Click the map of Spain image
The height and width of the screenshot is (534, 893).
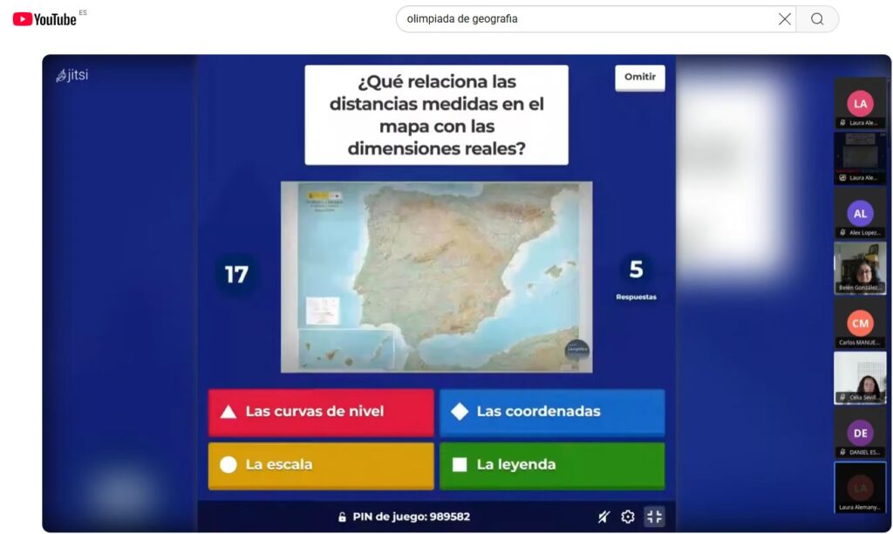(x=436, y=276)
